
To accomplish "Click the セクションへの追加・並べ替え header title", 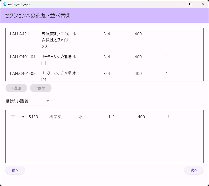I will [37, 16].
